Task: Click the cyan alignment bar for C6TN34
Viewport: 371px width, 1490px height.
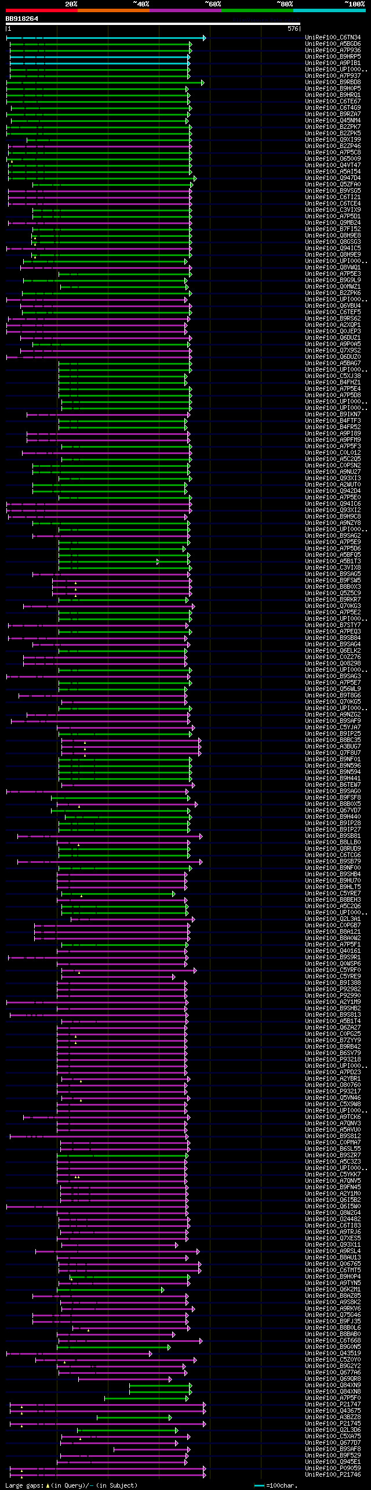Action: click(x=106, y=38)
